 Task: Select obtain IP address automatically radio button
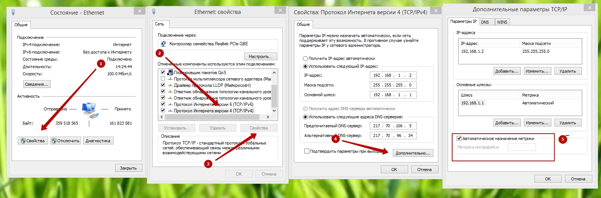[x=305, y=59]
